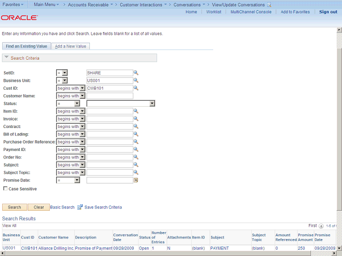Click the Conversation Date column header
The width and height of the screenshot is (342, 256).
pos(126,237)
